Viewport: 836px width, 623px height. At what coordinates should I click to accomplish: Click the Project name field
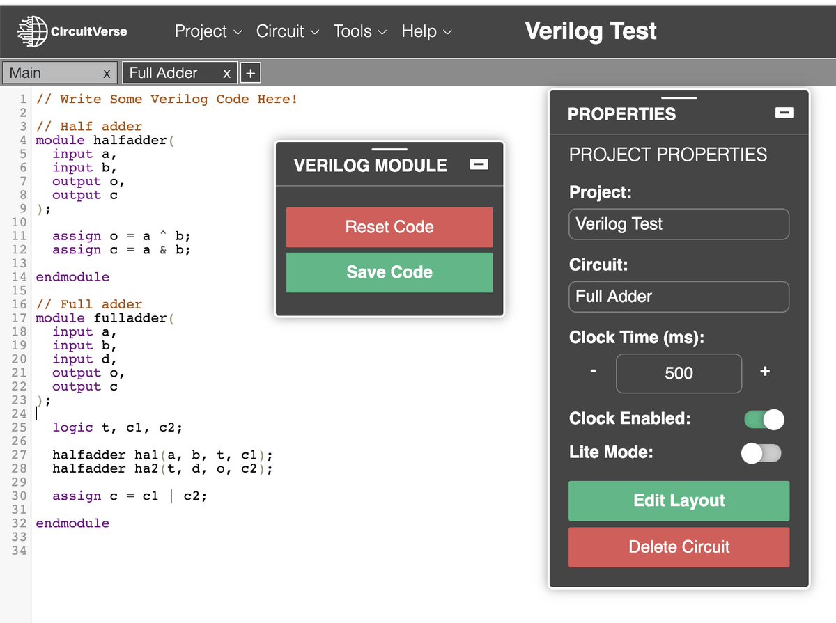tap(679, 224)
